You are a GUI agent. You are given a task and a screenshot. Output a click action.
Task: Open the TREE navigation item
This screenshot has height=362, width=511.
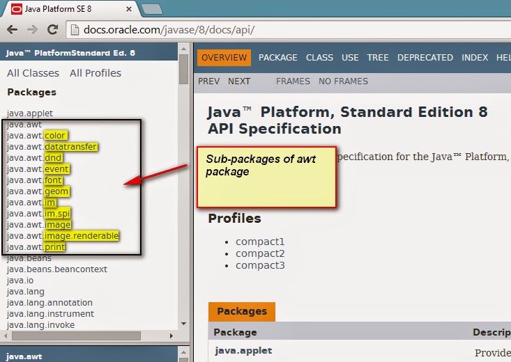pyautogui.click(x=378, y=58)
